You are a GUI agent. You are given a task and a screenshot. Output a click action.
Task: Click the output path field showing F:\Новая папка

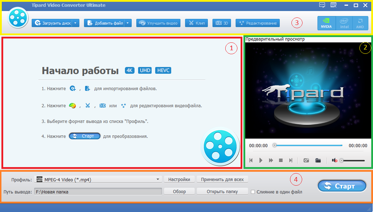coord(99,191)
